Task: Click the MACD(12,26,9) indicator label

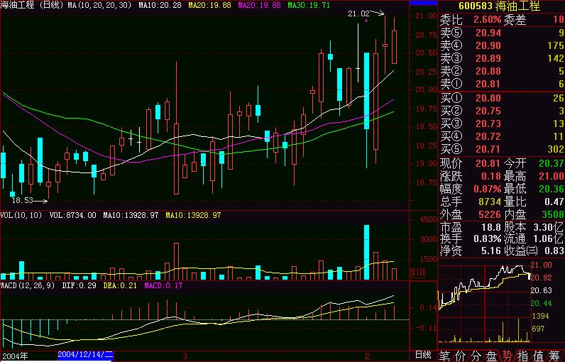Action: click(28, 285)
